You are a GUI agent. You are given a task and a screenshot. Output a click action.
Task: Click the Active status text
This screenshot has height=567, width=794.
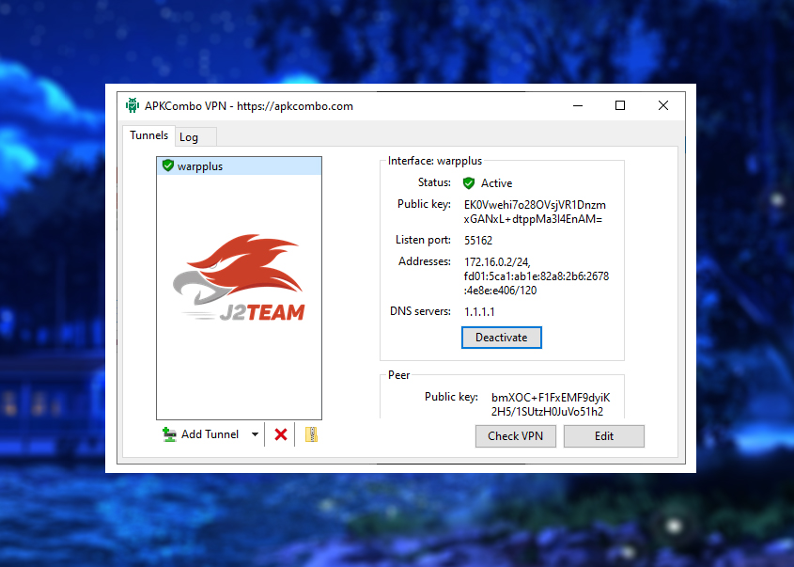tap(497, 183)
